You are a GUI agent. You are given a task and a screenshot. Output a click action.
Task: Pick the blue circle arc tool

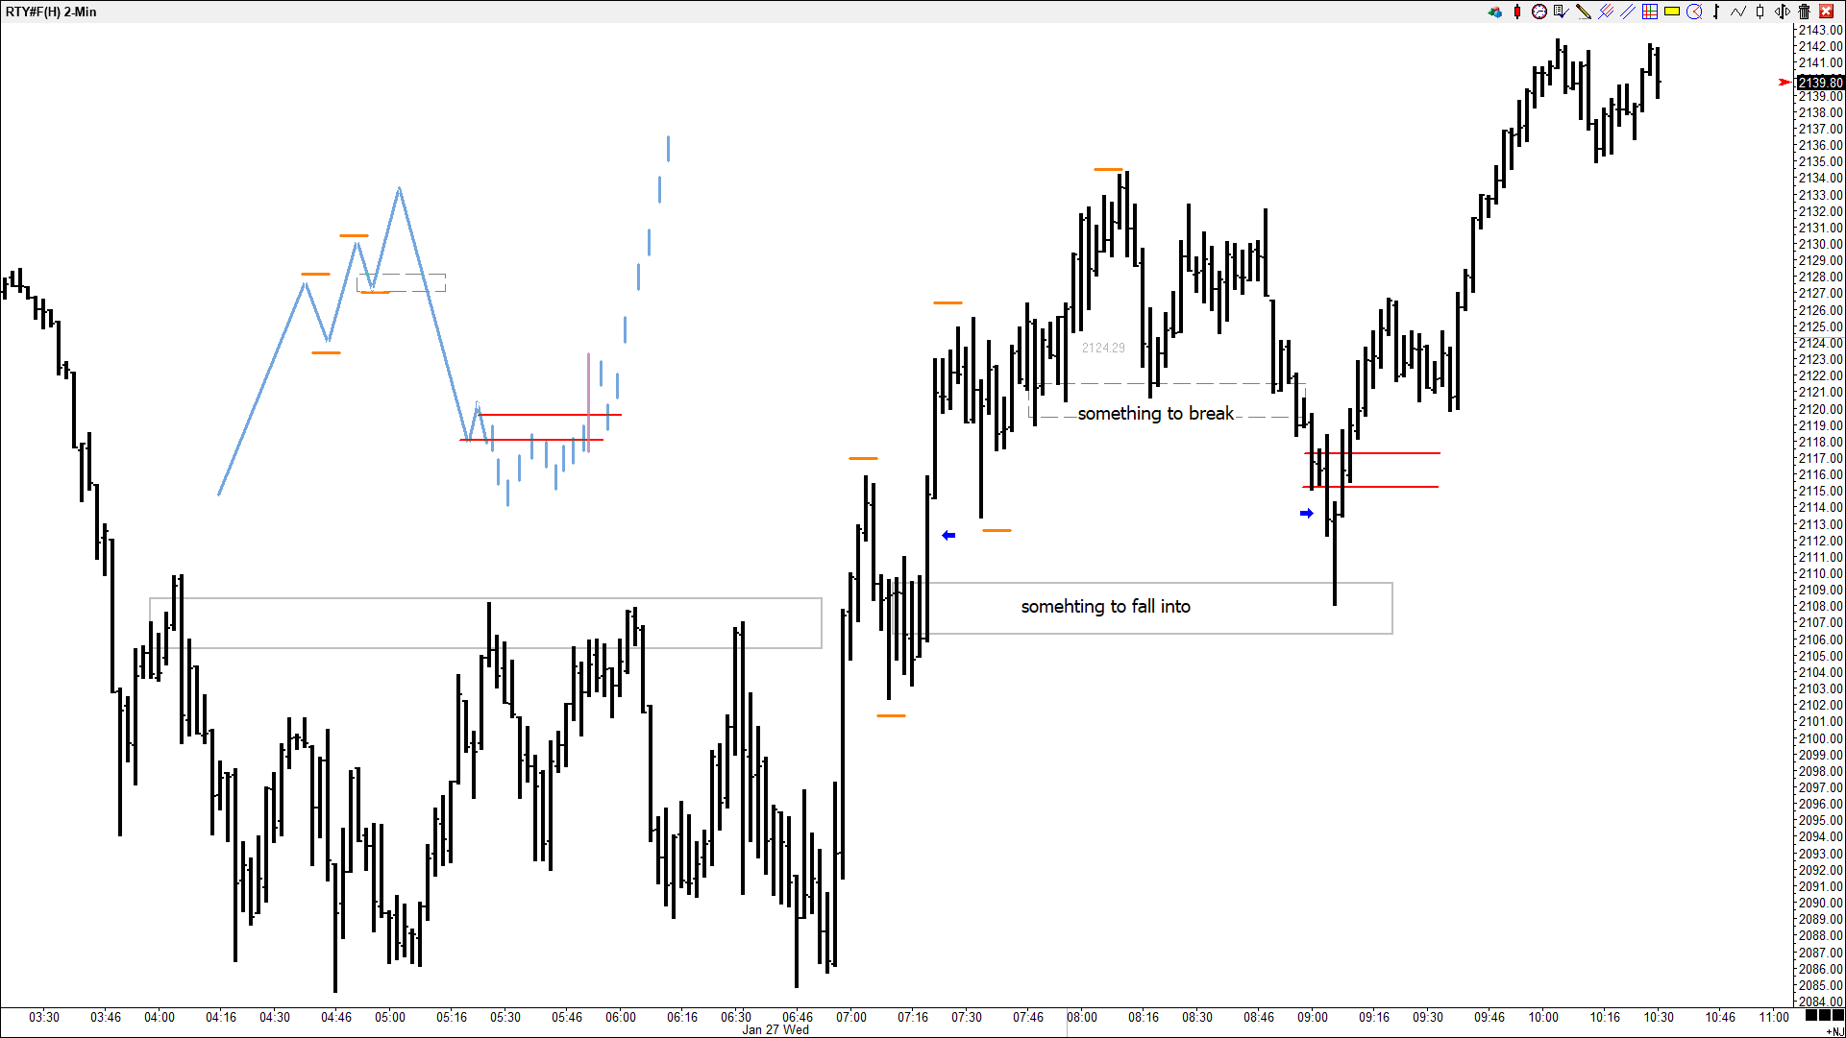coord(1694,12)
